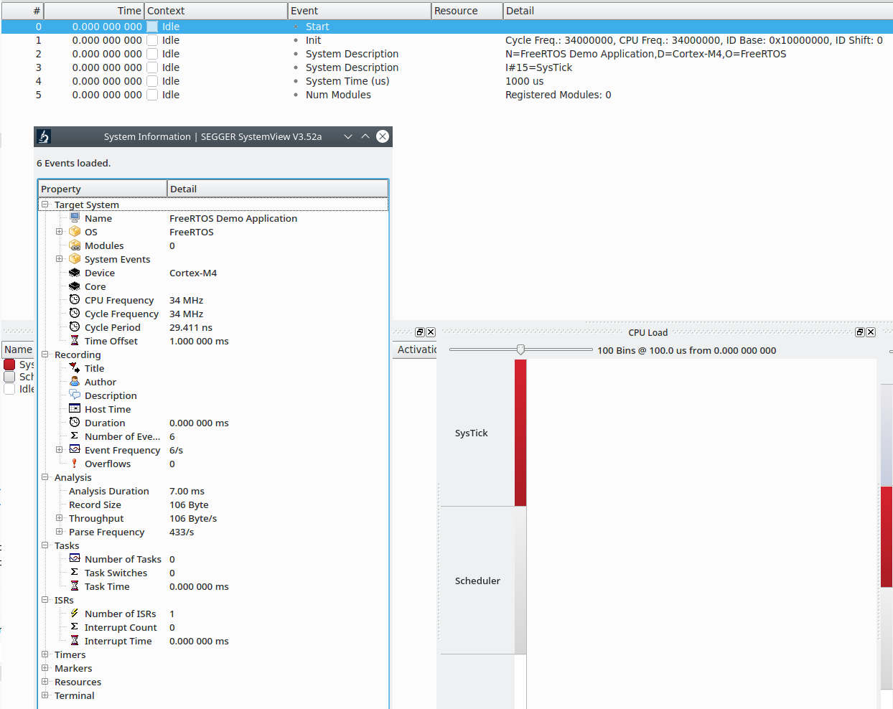
Task: Click the Number of ISRs lightning icon
Action: 75,614
